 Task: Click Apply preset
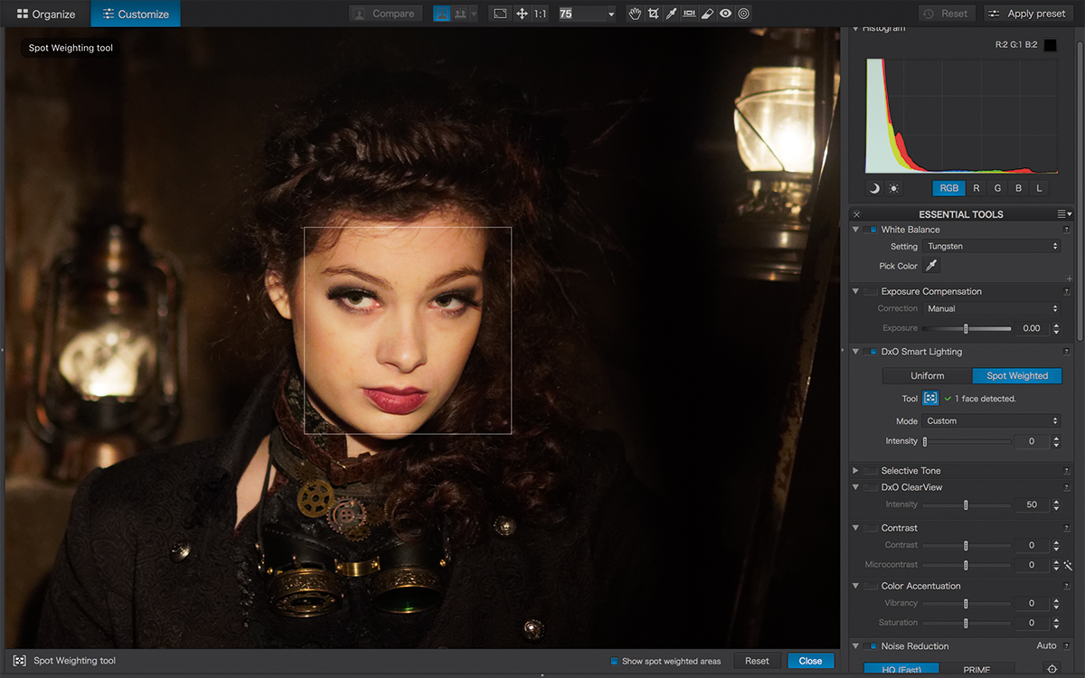point(1029,14)
